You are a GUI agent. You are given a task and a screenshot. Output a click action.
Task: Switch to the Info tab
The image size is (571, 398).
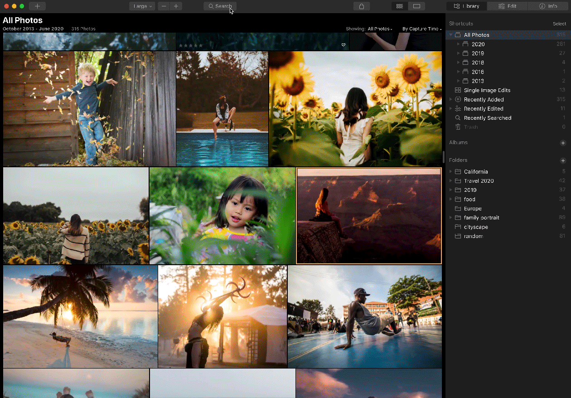[548, 6]
